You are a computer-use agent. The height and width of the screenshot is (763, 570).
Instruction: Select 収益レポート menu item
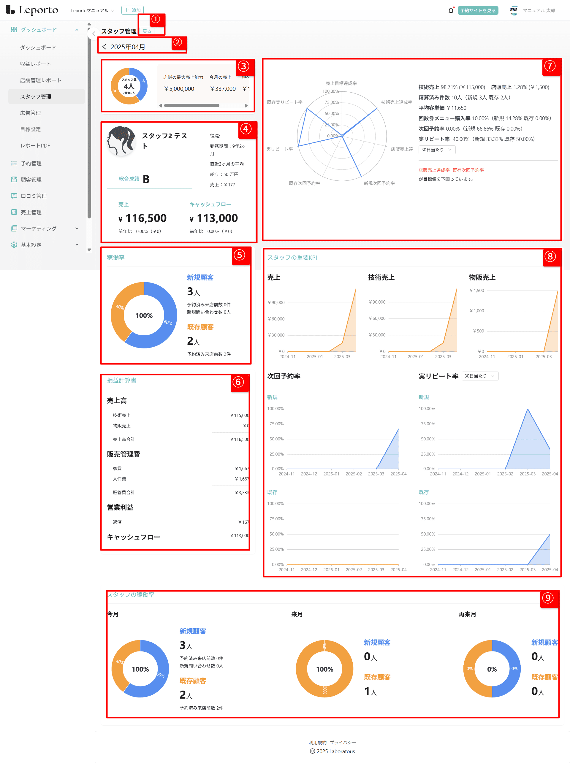click(x=35, y=64)
